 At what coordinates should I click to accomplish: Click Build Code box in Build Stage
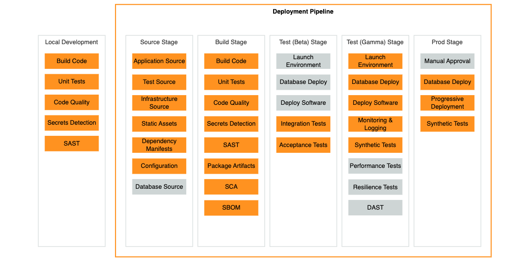(x=231, y=61)
